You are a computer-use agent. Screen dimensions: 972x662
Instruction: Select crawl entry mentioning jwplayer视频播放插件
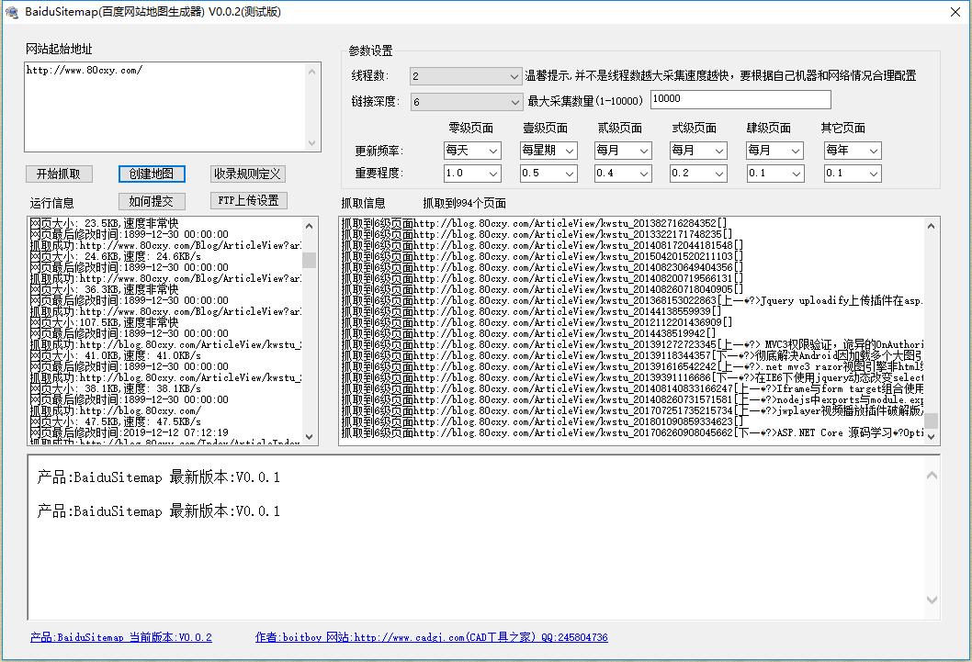(x=632, y=411)
